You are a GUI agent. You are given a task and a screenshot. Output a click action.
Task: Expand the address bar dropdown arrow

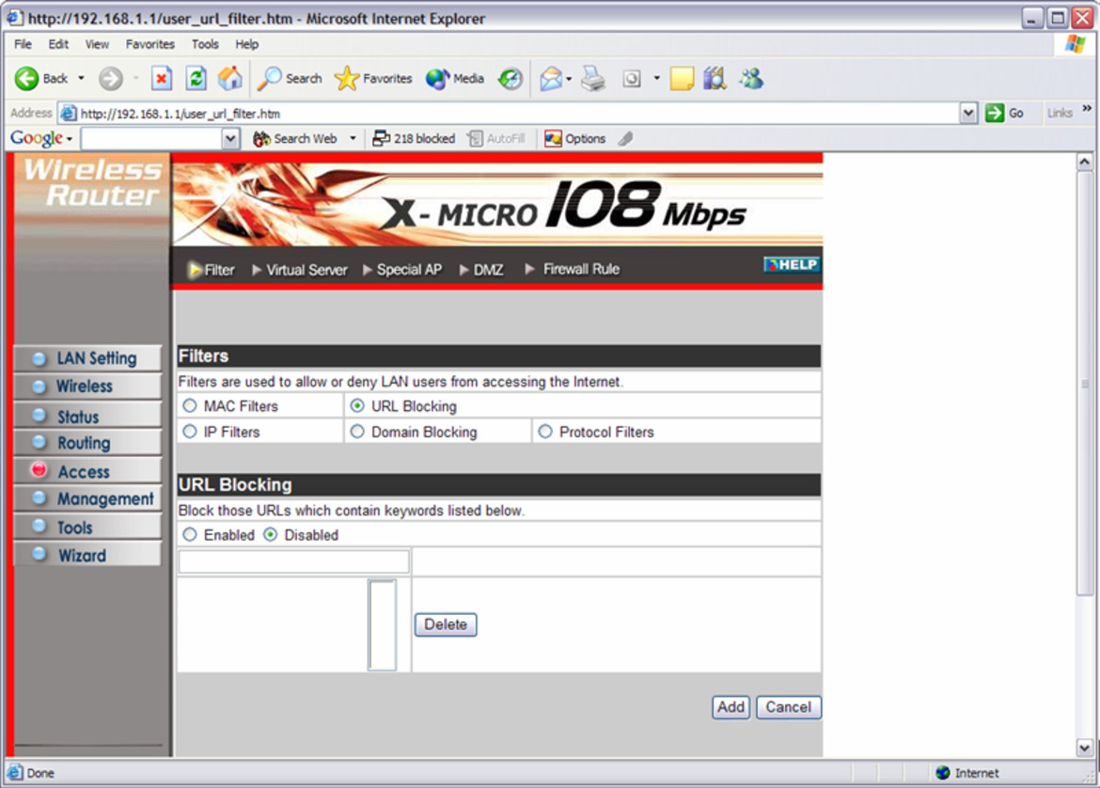(968, 113)
